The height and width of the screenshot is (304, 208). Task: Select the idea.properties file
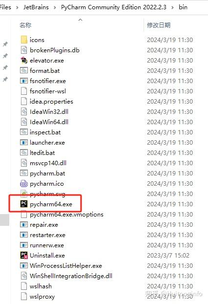(x=47, y=101)
